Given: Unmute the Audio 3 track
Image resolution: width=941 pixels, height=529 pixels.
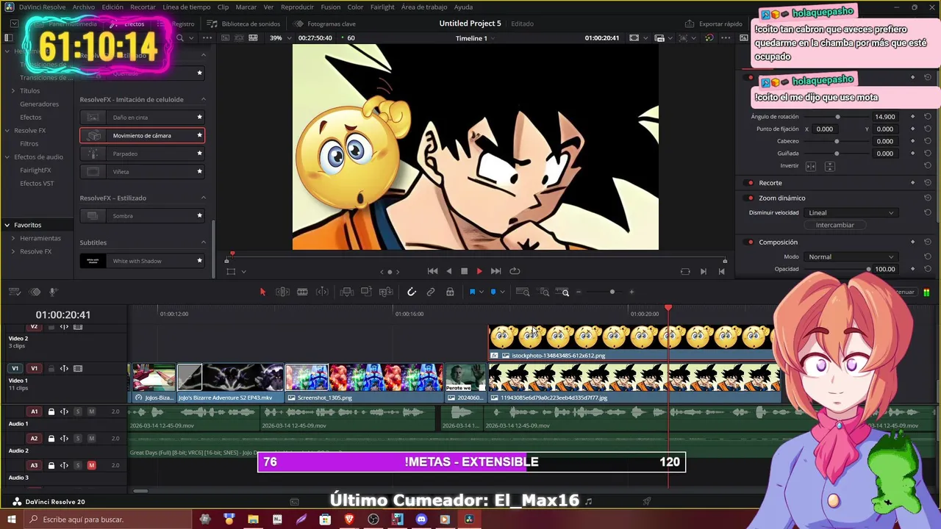Looking at the screenshot, I should 91,465.
